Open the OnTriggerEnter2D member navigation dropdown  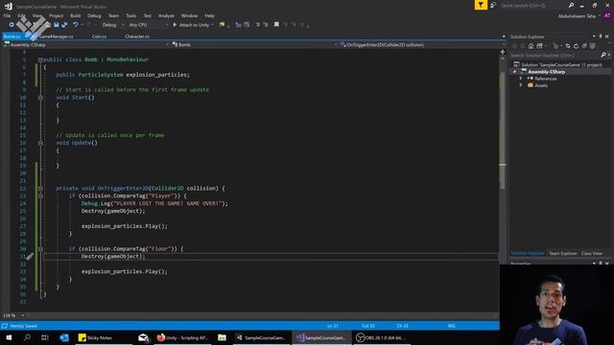422,45
